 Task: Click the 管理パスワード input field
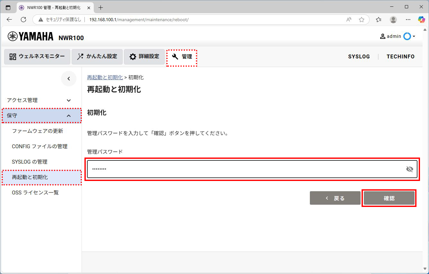click(244, 169)
